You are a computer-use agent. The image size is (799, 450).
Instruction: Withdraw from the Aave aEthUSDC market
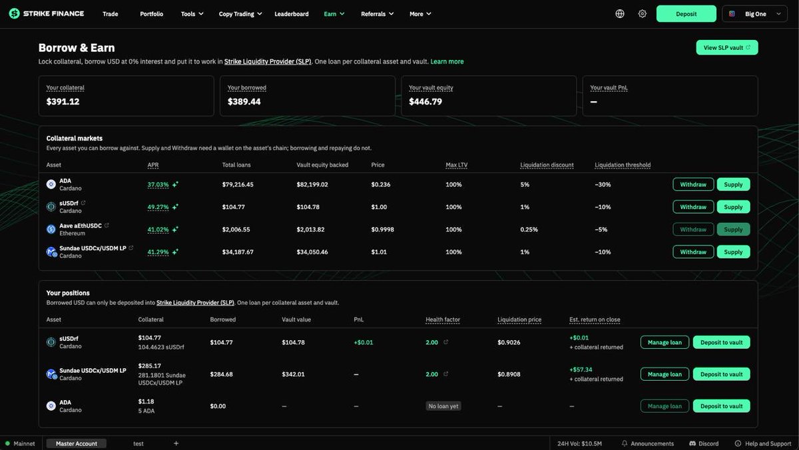click(693, 229)
